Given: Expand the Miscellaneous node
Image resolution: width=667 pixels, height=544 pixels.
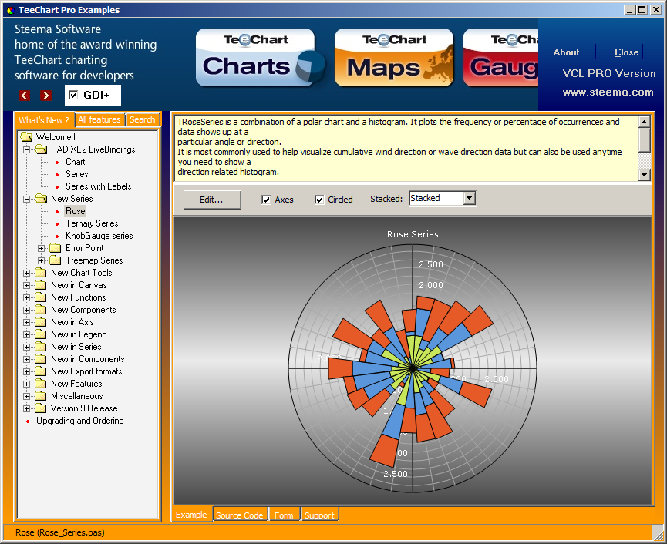Looking at the screenshot, I should (x=26, y=396).
